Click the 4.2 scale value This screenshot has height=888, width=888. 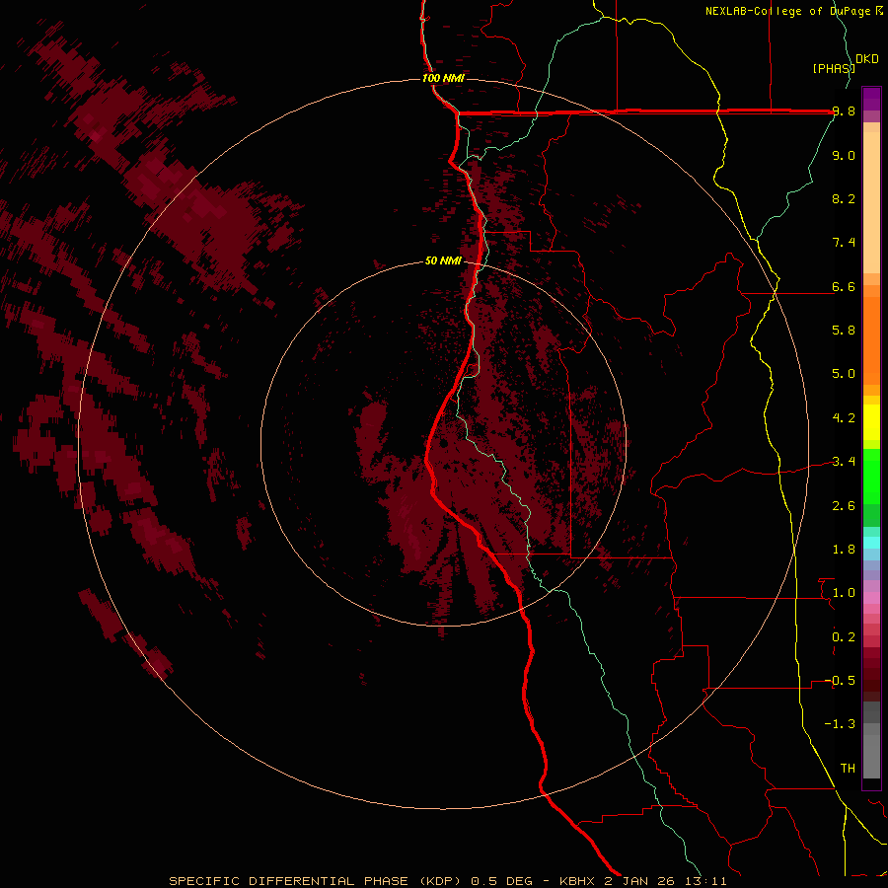(844, 418)
